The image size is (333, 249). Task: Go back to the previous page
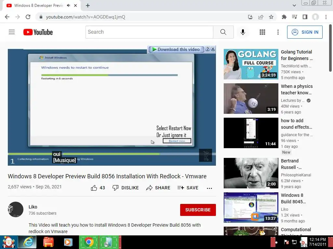pyautogui.click(x=7, y=17)
